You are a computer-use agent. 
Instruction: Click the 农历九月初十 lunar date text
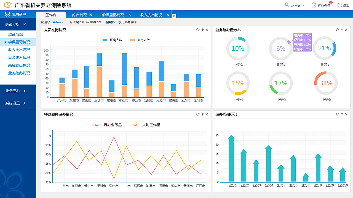[128, 22]
